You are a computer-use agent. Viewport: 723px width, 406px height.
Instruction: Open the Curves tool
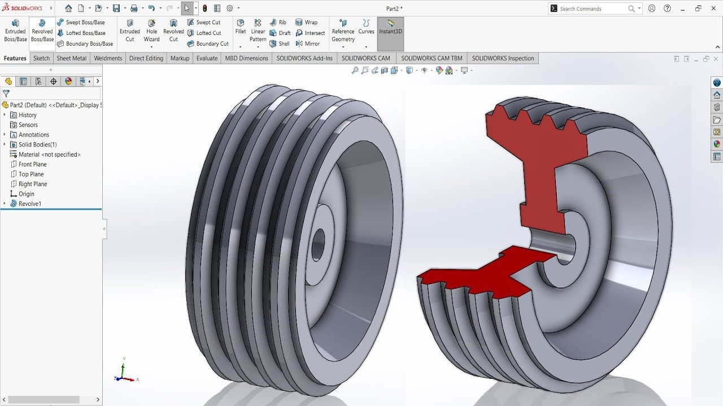[x=366, y=27]
